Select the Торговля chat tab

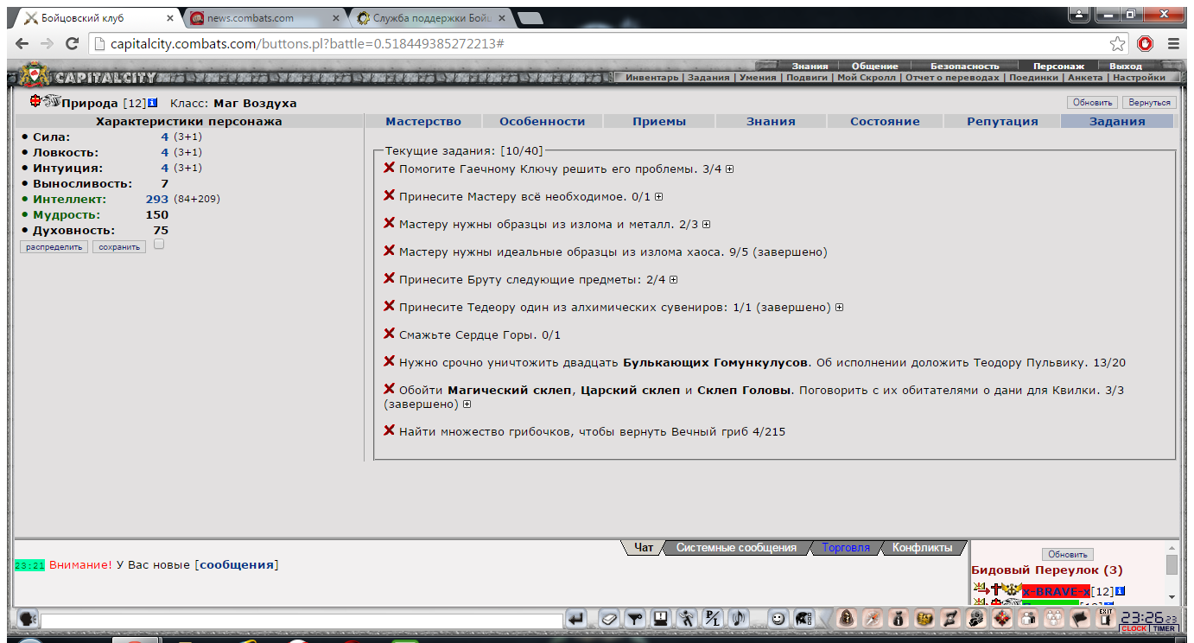(x=846, y=548)
